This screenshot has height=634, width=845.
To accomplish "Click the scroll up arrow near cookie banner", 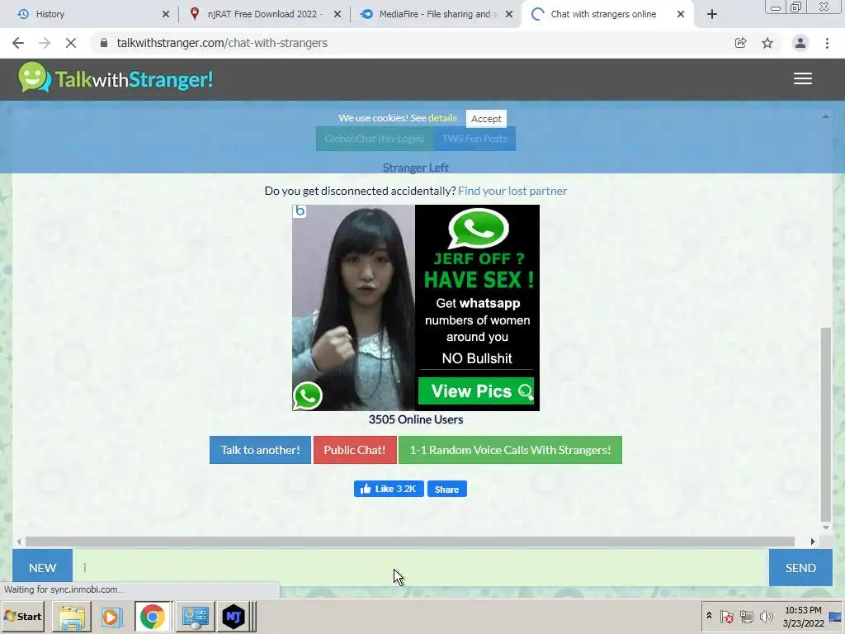I will point(825,116).
